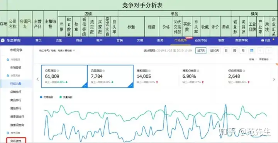Open the 商品 tab
This screenshot has width=278, height=143.
point(79,40)
